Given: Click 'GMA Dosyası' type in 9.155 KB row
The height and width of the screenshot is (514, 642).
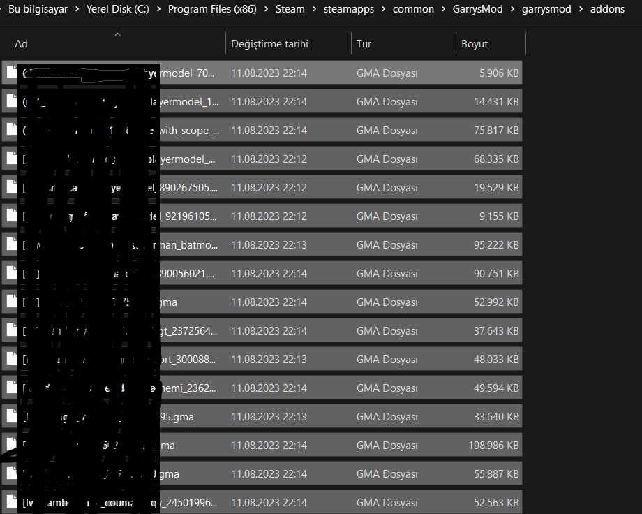Looking at the screenshot, I should click(387, 216).
